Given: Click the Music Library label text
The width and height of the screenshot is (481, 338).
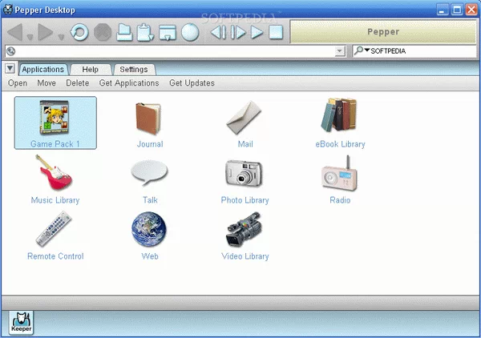Looking at the screenshot, I should 55,200.
